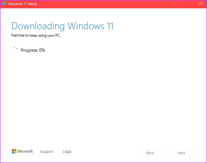This screenshot has height=163, width=207.
Task: Close the Windows 11 Setup window
Action: pos(200,4)
